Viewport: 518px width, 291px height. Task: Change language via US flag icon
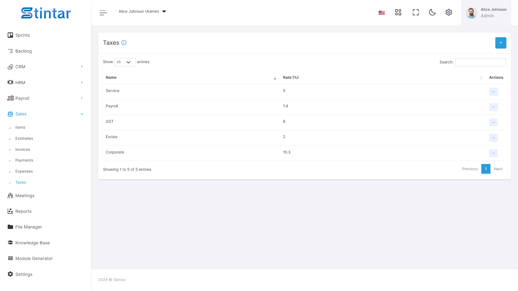(x=382, y=13)
